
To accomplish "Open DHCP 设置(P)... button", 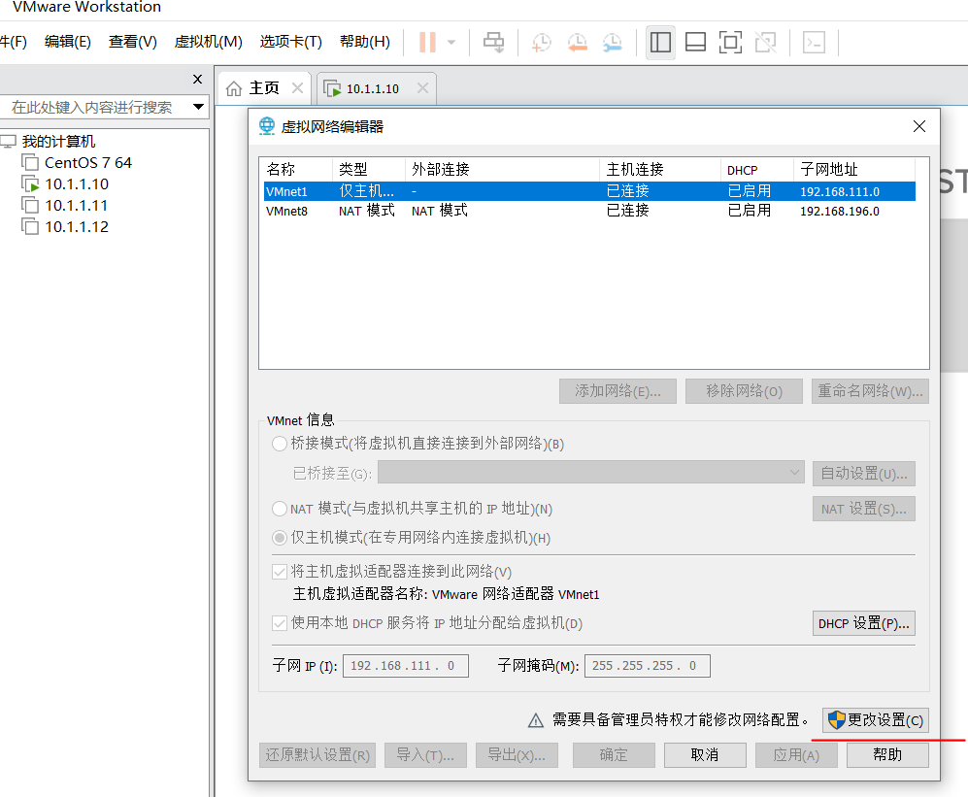I will click(x=864, y=623).
